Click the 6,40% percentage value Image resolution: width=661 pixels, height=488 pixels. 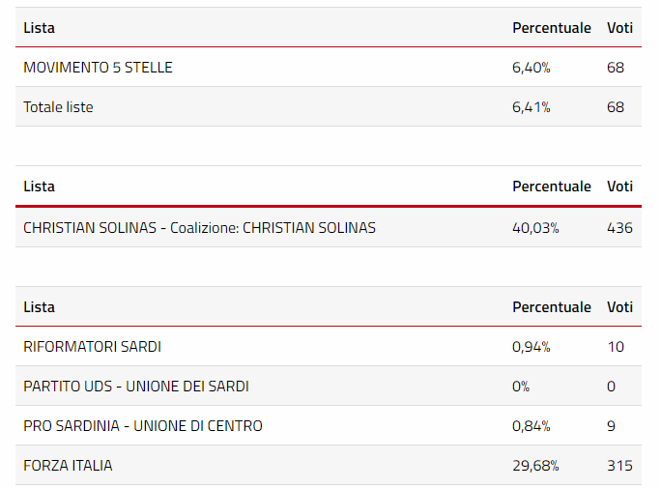[531, 68]
